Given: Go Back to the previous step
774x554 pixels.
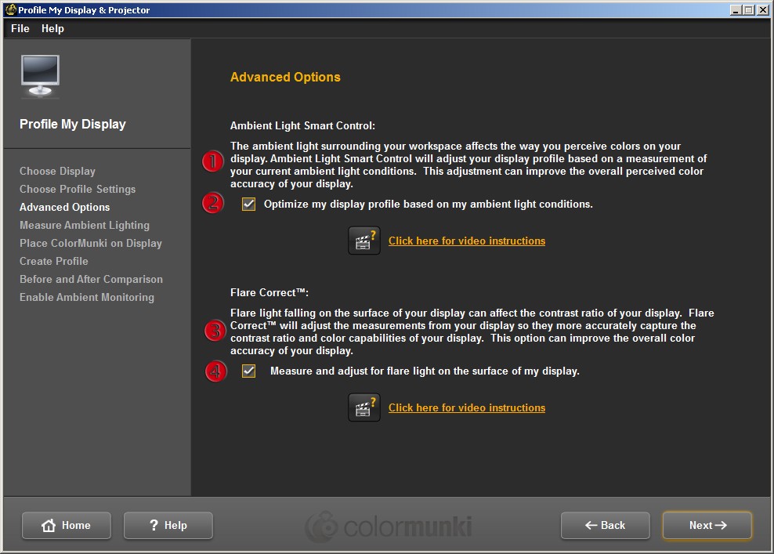Looking at the screenshot, I should tap(606, 525).
